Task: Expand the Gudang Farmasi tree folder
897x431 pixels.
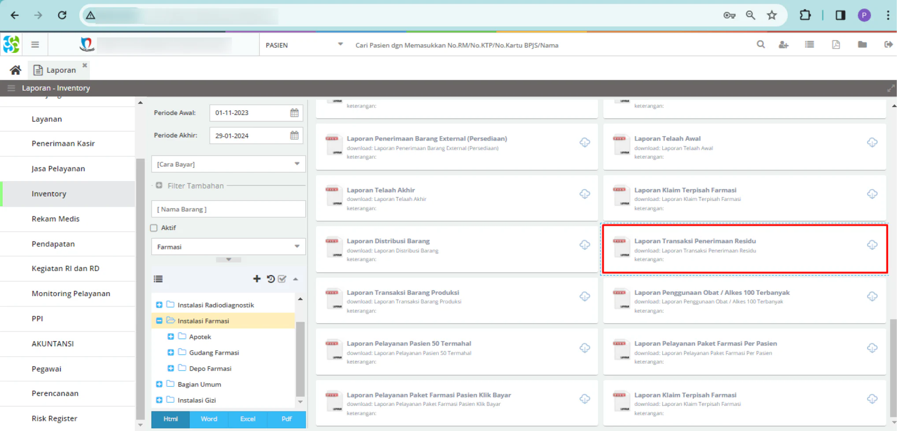Action: tap(171, 353)
